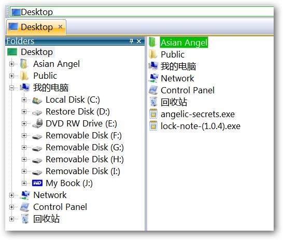Select the angelic-secrets.exe file icon
Screen dimensions: 283x240
(x=153, y=114)
